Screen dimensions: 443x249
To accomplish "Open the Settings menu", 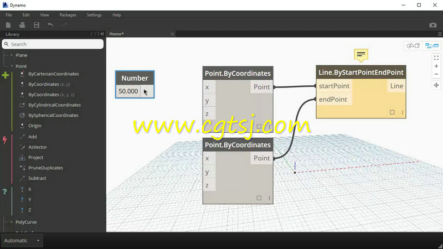I will [x=94, y=15].
